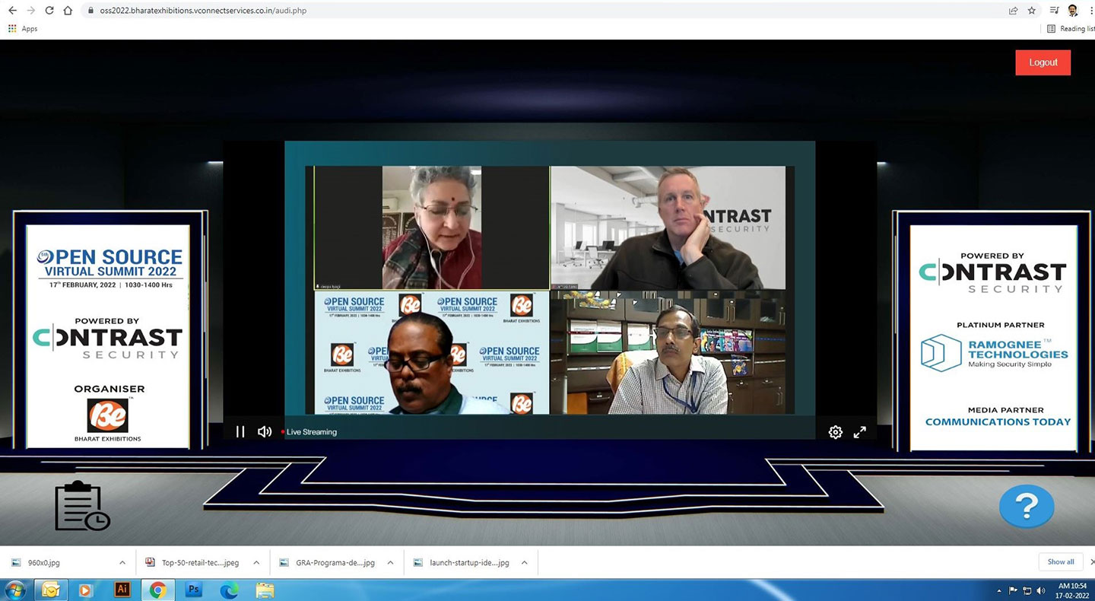Screen dimensions: 1095x601
Task: Bookmark this page with star icon
Action: tap(1032, 11)
